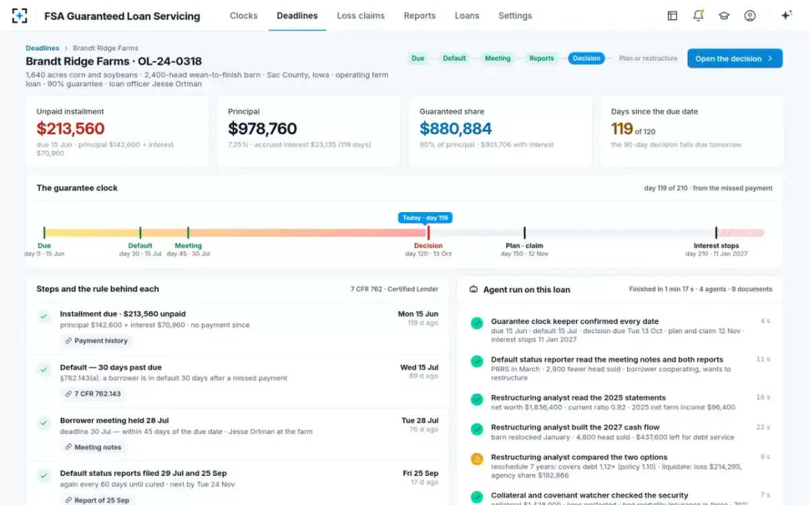Click the Open the decision button
Image resolution: width=809 pixels, height=505 pixels.
click(x=735, y=59)
